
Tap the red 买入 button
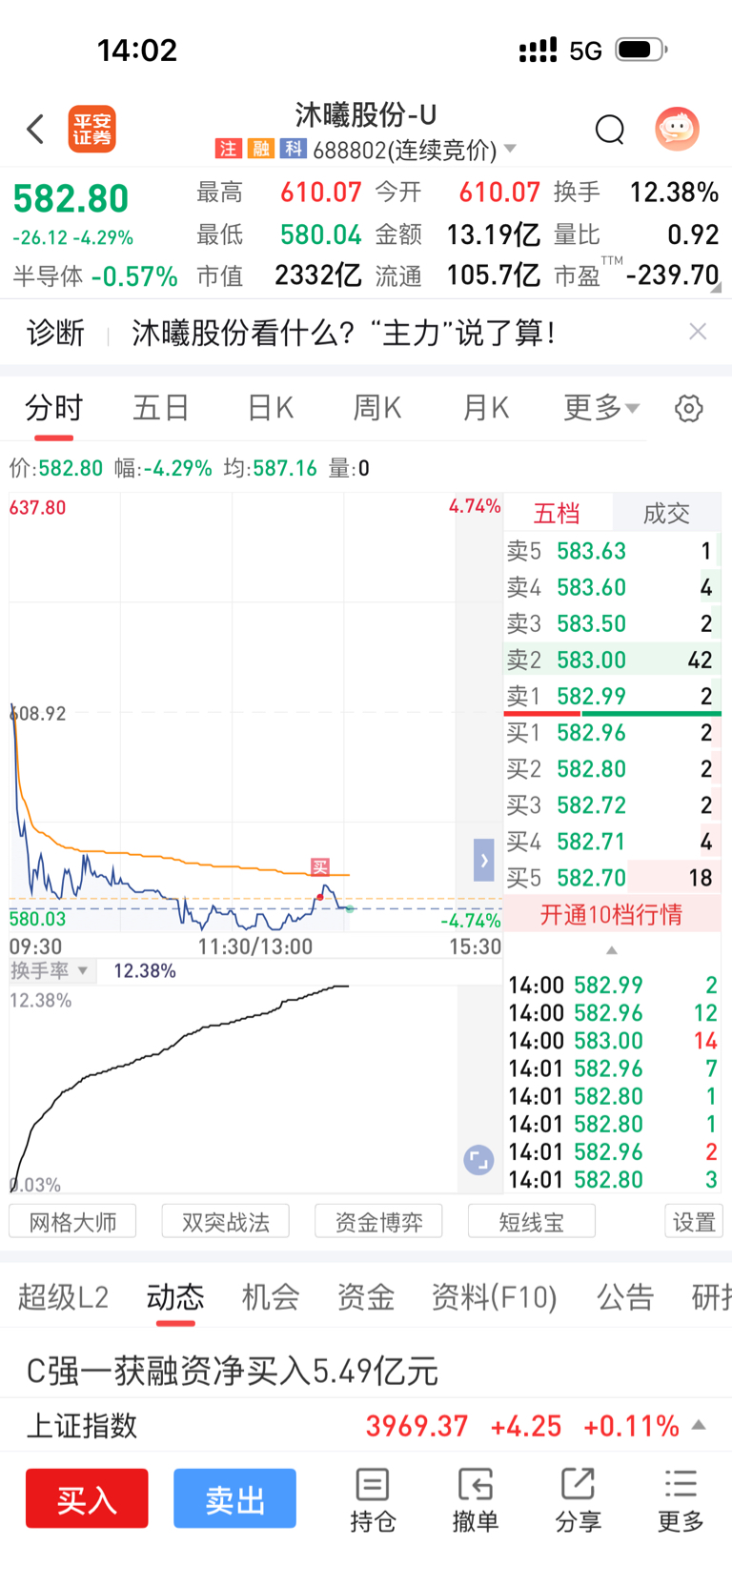pos(87,1499)
